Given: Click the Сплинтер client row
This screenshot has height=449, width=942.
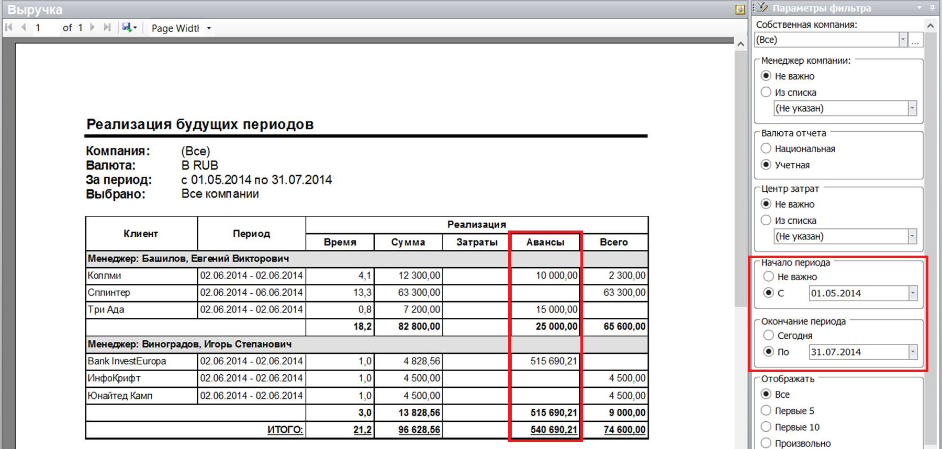Looking at the screenshot, I should coord(367,292).
